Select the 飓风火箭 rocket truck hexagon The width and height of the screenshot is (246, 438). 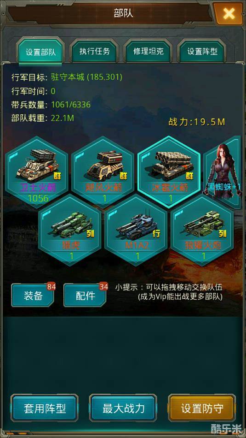(103, 172)
